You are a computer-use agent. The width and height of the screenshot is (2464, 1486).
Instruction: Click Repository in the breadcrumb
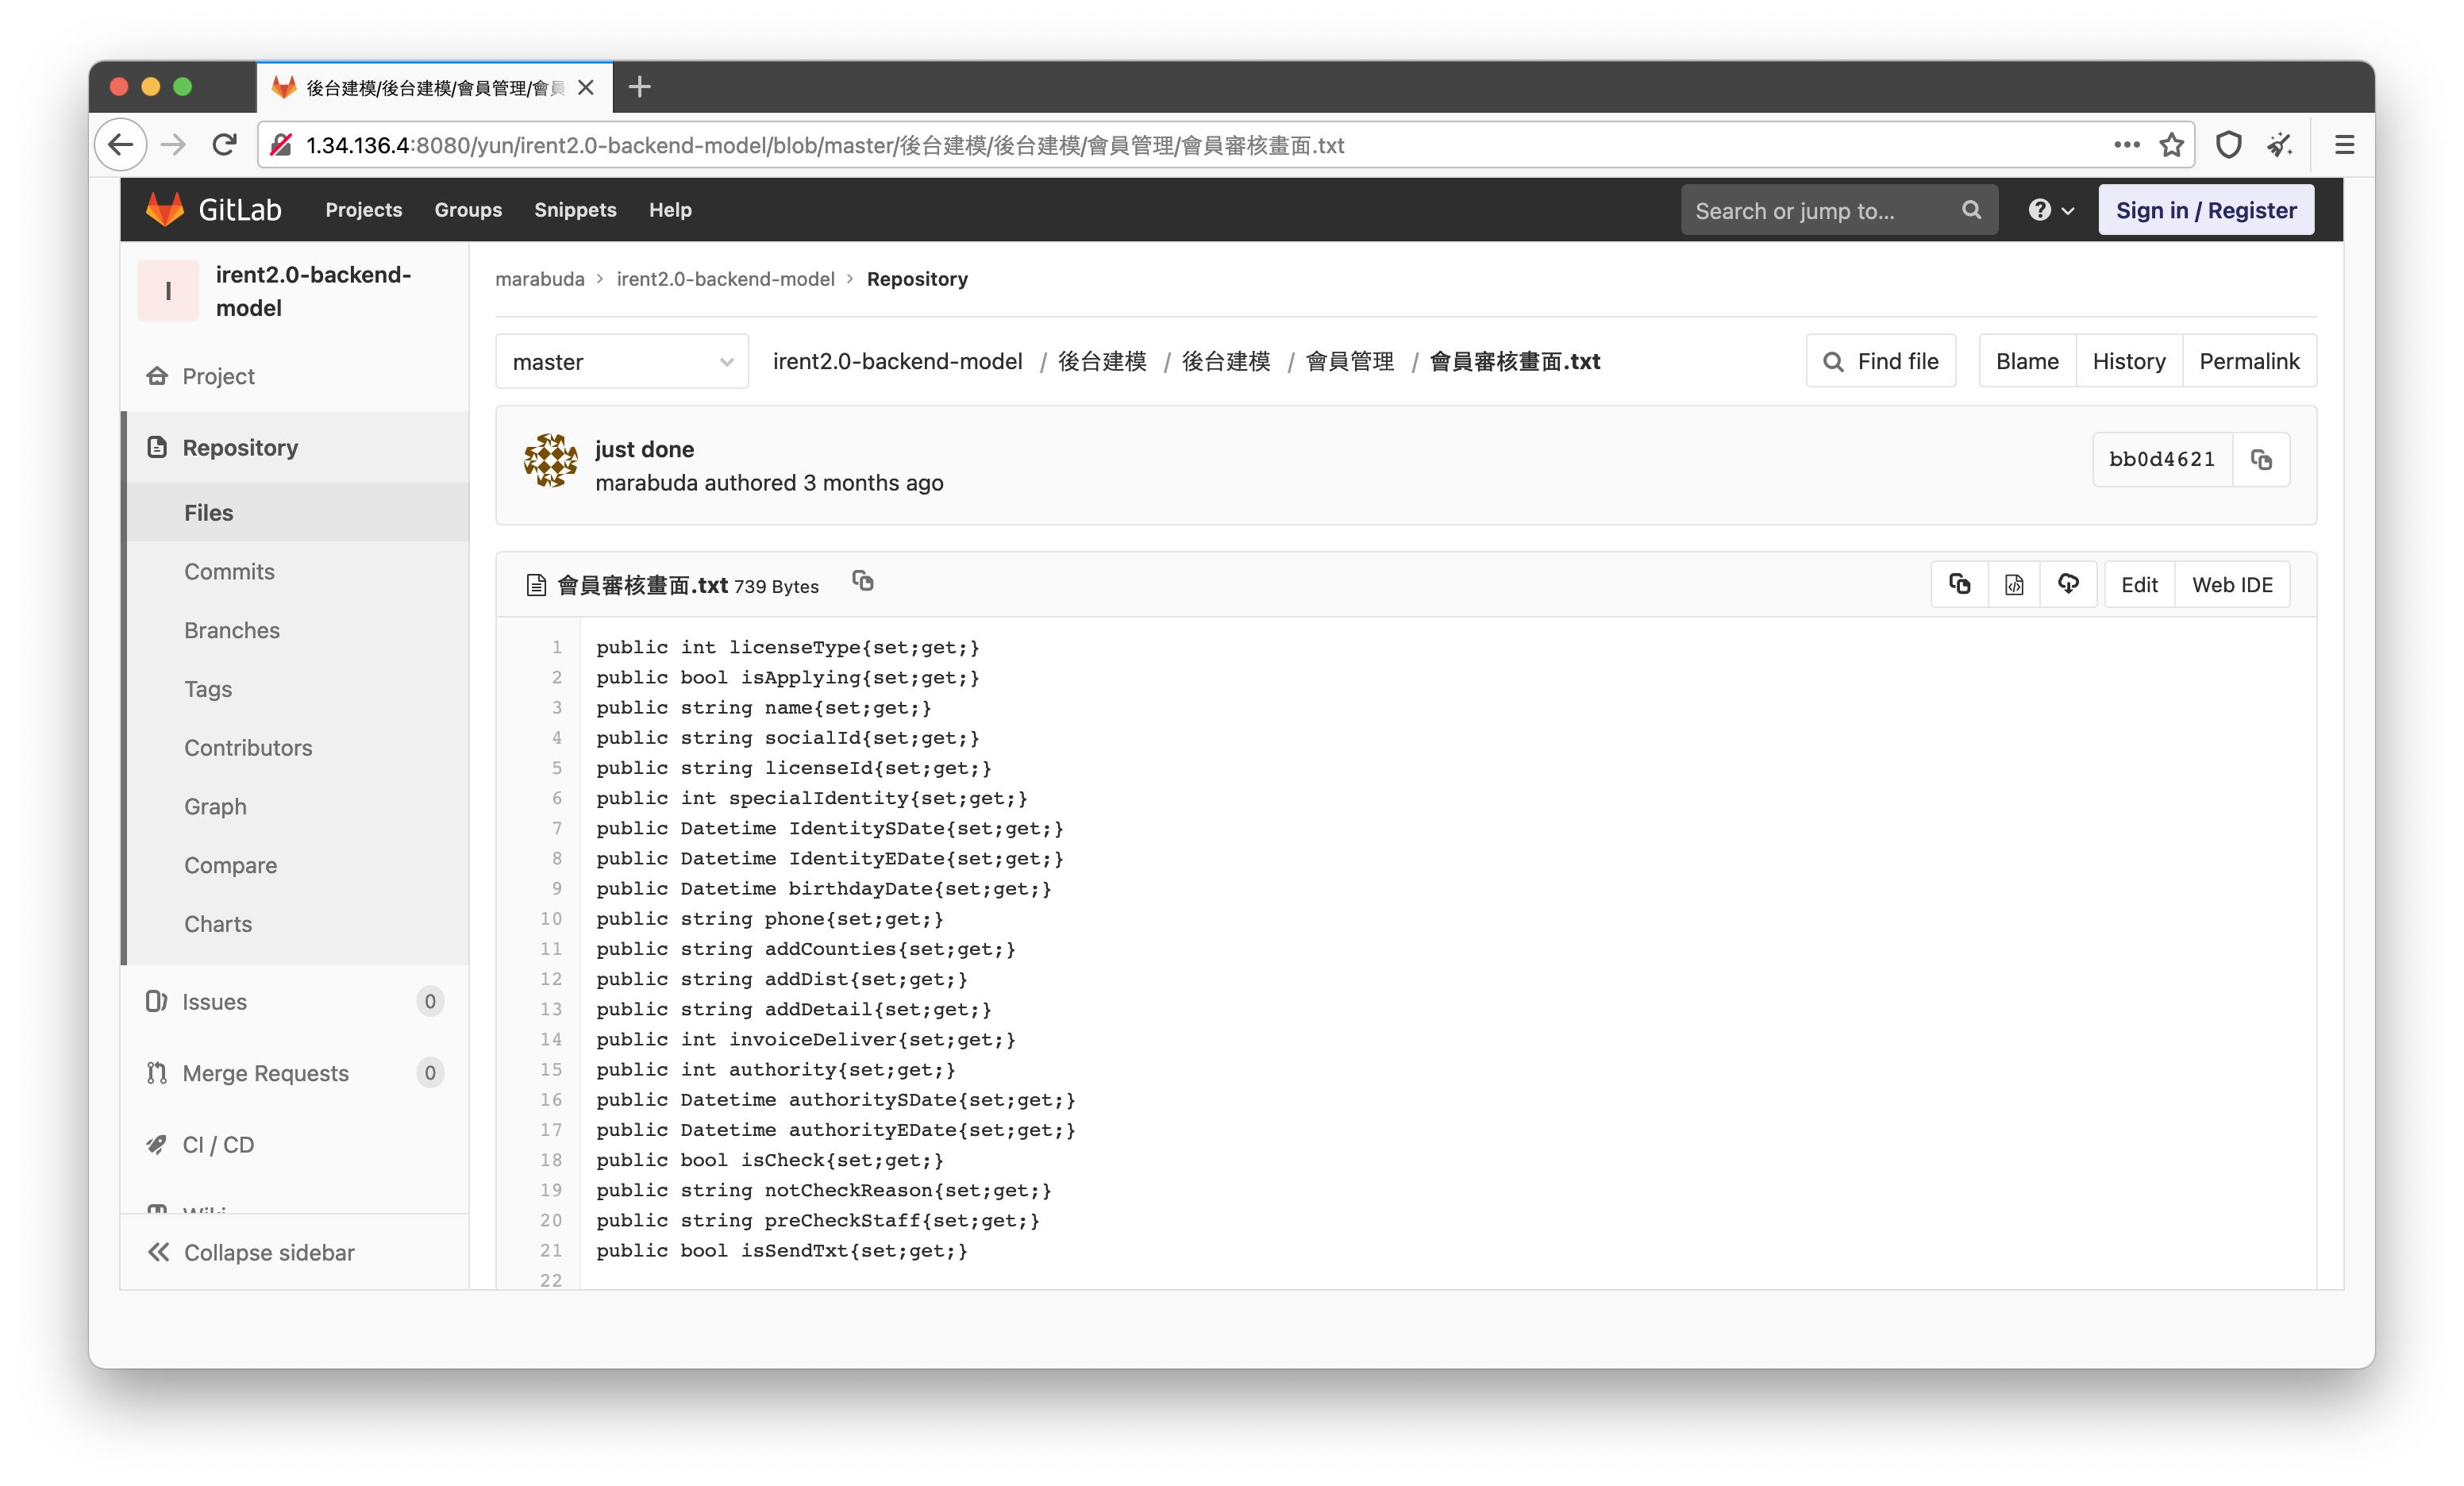(917, 279)
